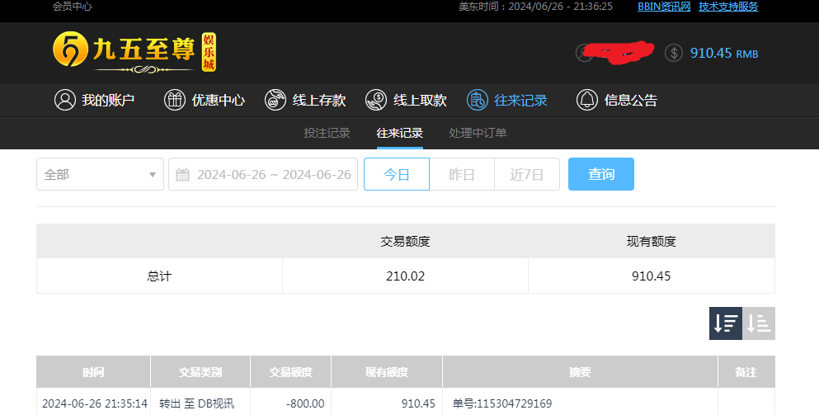Image resolution: width=819 pixels, height=415 pixels.
Task: Select the 近7日 date range option
Action: click(x=527, y=174)
